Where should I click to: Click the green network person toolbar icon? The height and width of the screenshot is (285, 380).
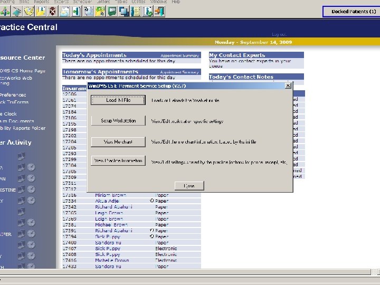pyautogui.click(x=5, y=12)
